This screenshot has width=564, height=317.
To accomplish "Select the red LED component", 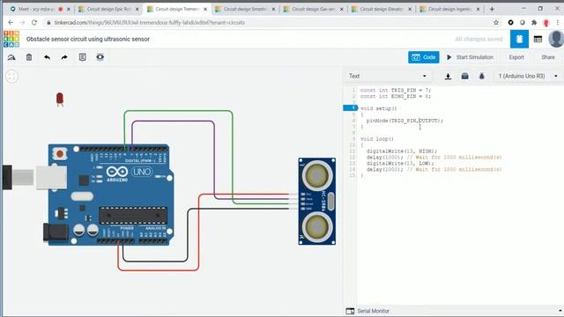I will click(60, 100).
